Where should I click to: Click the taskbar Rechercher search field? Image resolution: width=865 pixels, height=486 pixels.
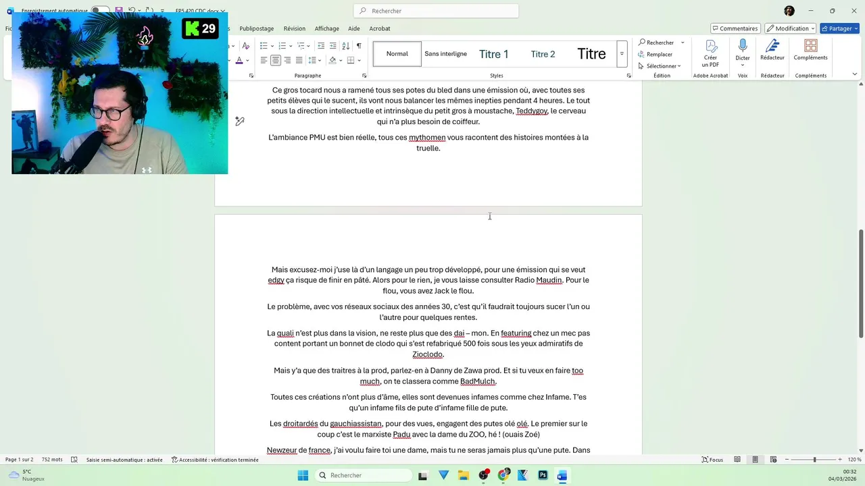[x=364, y=475]
